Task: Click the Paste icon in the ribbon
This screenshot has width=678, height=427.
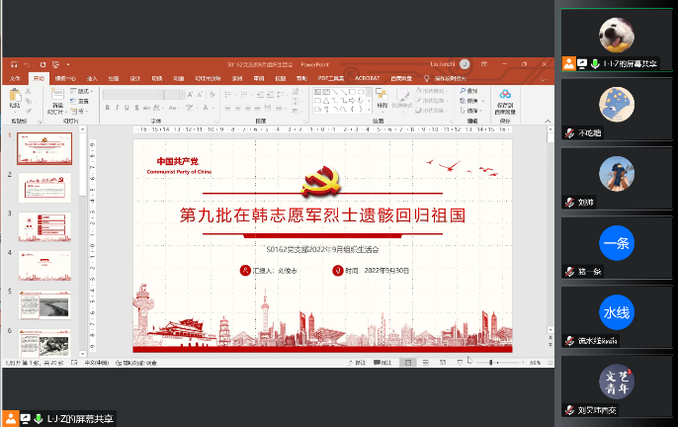Action: [x=14, y=97]
